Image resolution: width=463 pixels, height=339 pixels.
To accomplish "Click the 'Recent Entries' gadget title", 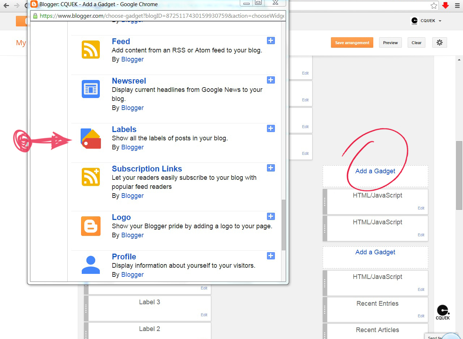I will [377, 304].
